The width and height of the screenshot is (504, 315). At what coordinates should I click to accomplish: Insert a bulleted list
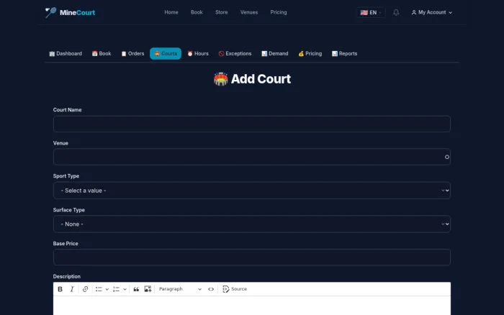99,289
